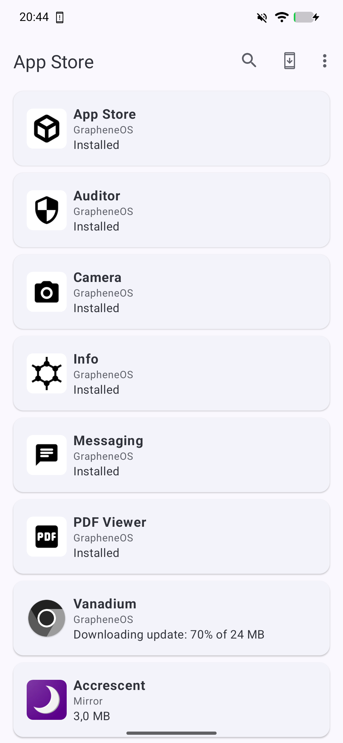Viewport: 343px width, 743px height.
Task: Tap the App Store cube icon
Action: pos(47,129)
